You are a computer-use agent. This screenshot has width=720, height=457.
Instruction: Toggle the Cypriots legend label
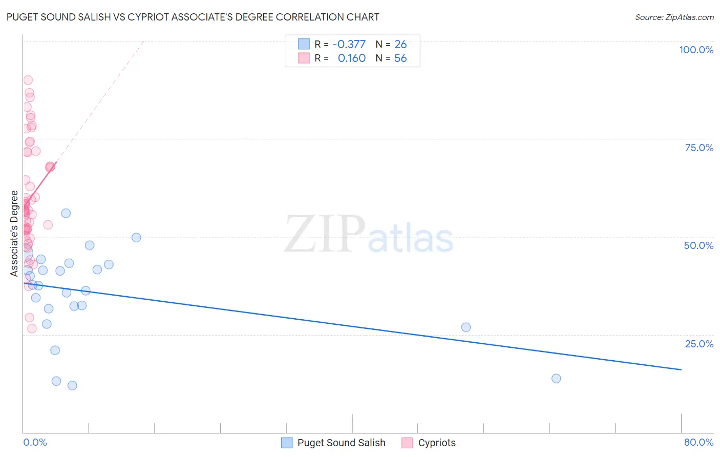coord(437,443)
